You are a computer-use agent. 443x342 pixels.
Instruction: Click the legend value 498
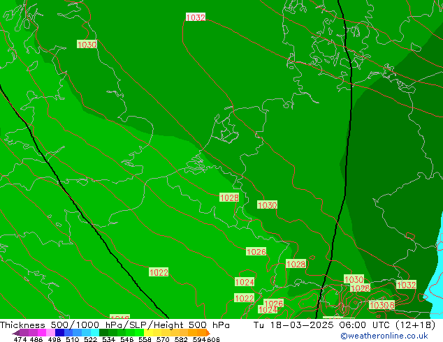point(55,339)
